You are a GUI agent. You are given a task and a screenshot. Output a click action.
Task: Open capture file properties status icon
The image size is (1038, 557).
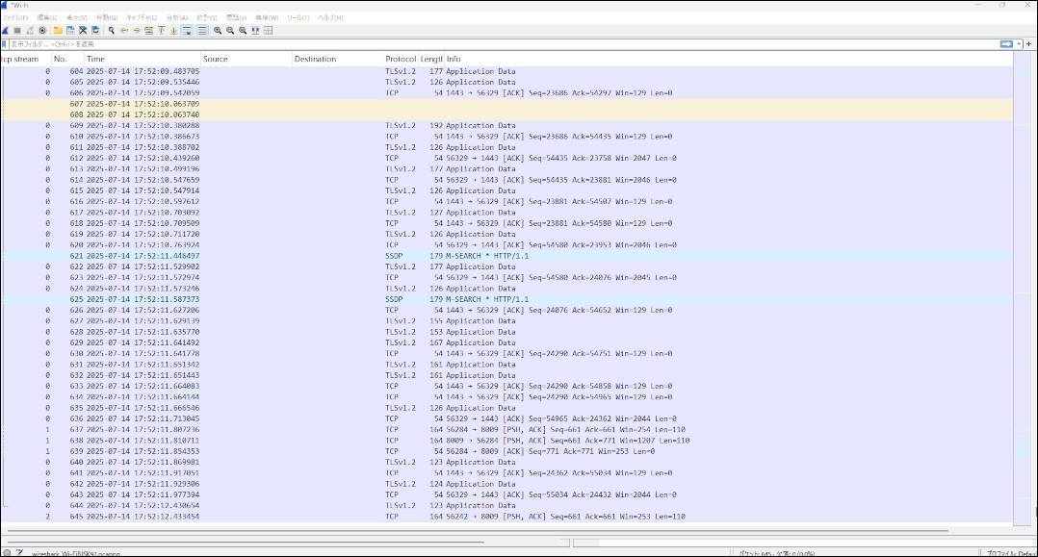click(20, 552)
